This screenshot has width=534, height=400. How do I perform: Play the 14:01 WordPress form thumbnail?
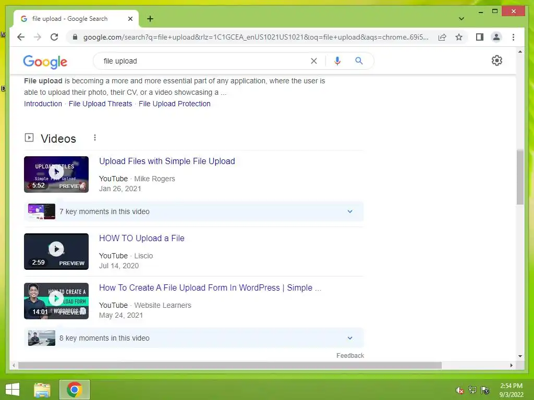(56, 301)
